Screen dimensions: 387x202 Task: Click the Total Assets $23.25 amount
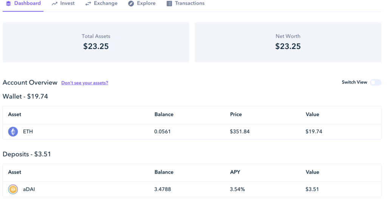coord(96,46)
